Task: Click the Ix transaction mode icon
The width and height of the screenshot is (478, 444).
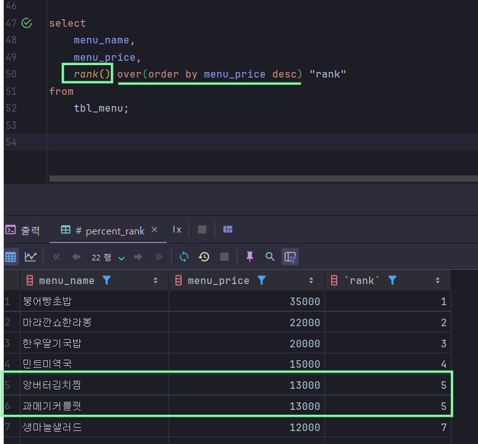Action: [177, 229]
